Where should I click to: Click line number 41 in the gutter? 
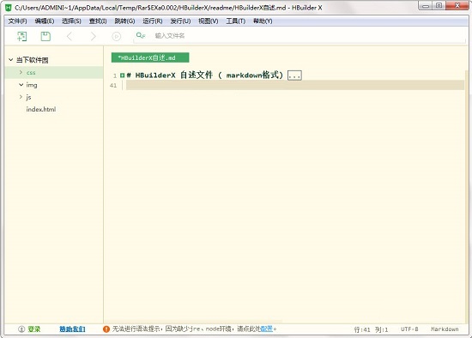113,86
